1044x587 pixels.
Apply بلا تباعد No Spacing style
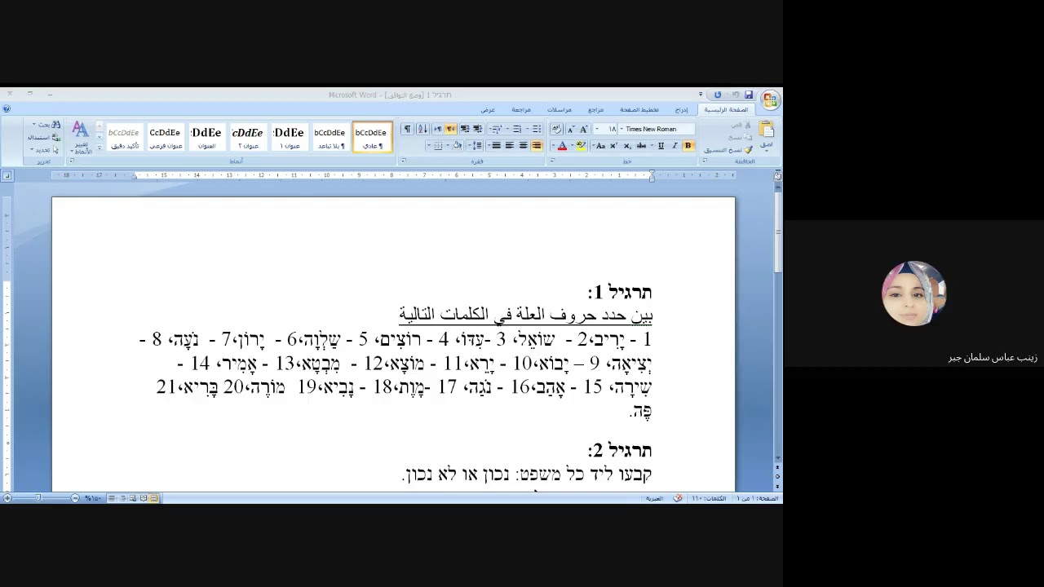[x=330, y=138]
